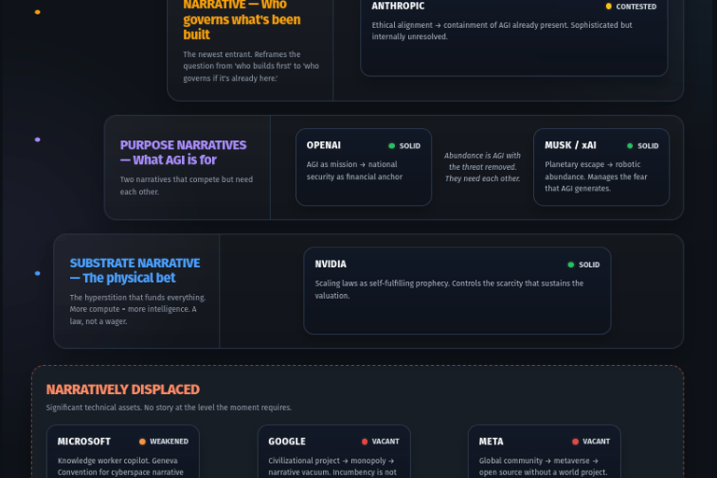This screenshot has height=478, width=717.
Task: Click the red VACANT dot on Meta card
Action: click(x=575, y=442)
